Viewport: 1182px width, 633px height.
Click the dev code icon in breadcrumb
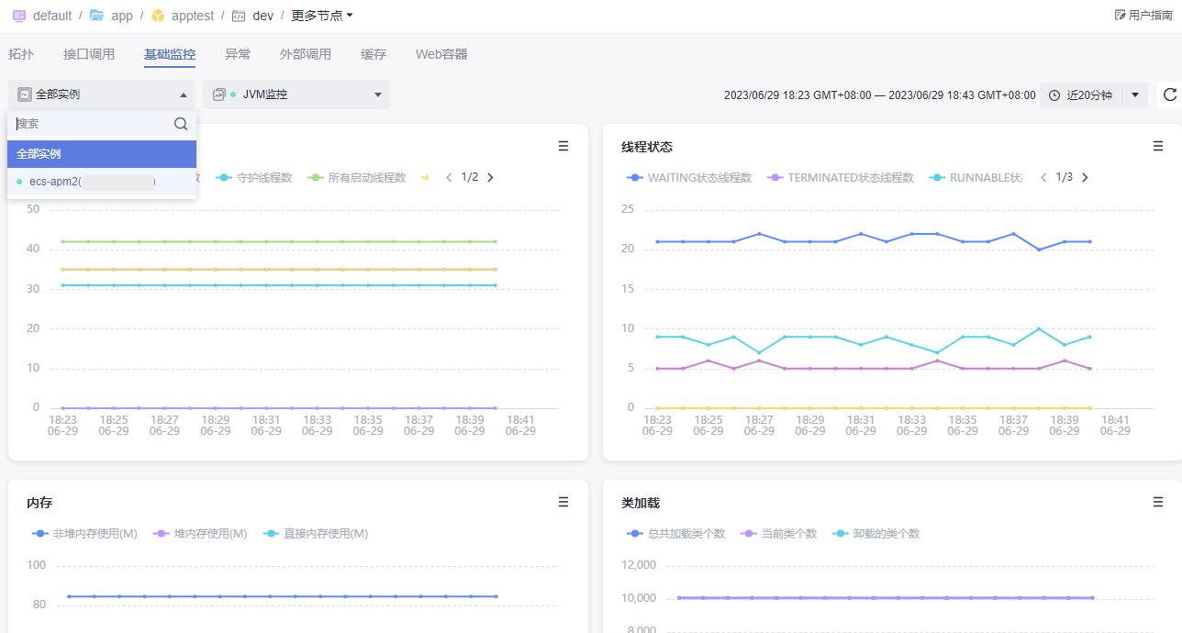pyautogui.click(x=239, y=16)
